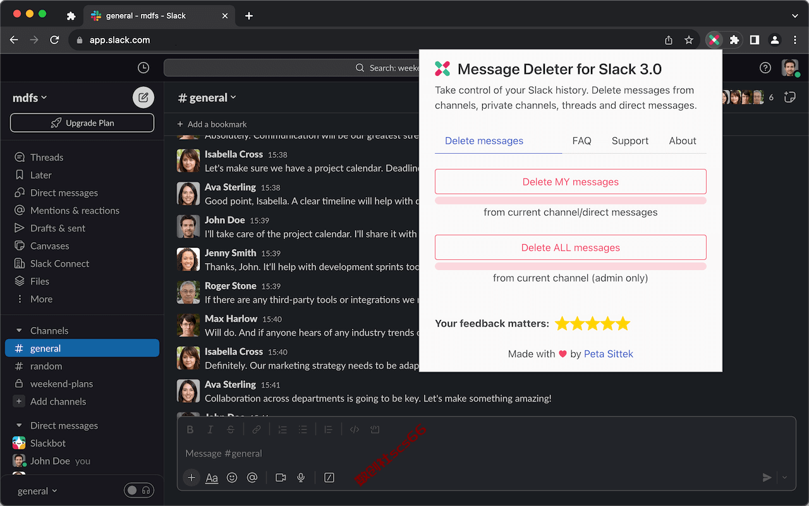The width and height of the screenshot is (809, 506).
Task: Open the mdfs workspace menu
Action: pos(30,97)
